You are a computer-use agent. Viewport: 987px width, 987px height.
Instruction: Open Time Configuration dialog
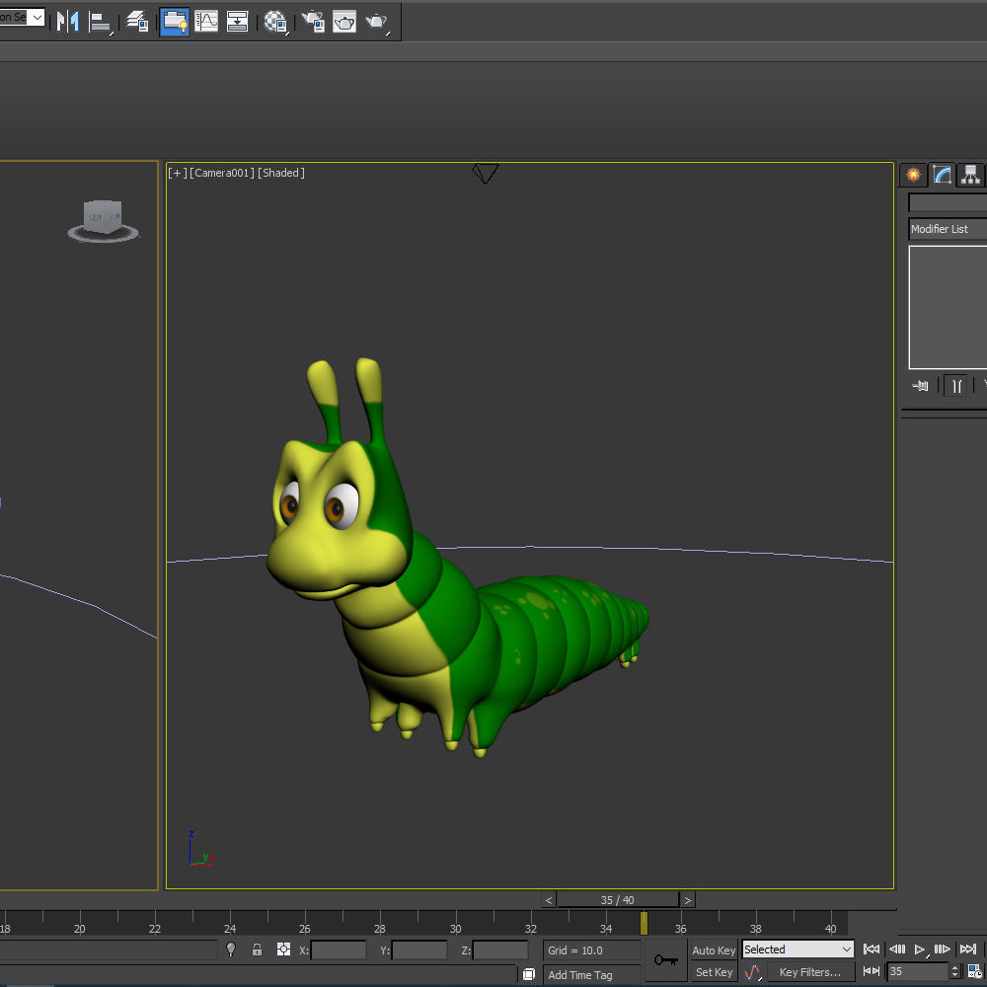pyautogui.click(x=976, y=971)
